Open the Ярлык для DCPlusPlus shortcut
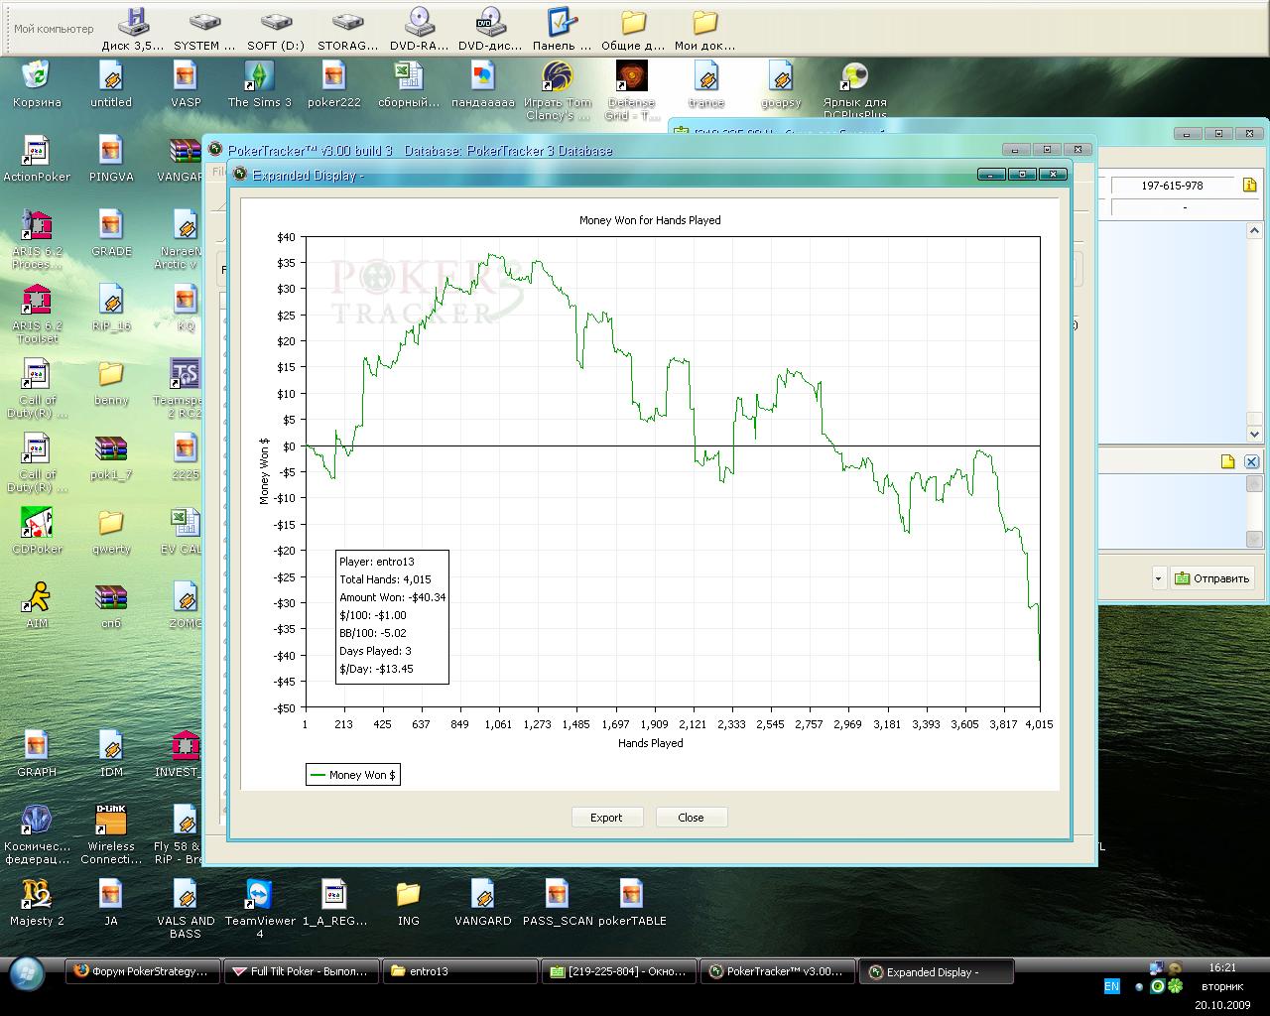Image resolution: width=1270 pixels, height=1016 pixels. click(x=855, y=90)
